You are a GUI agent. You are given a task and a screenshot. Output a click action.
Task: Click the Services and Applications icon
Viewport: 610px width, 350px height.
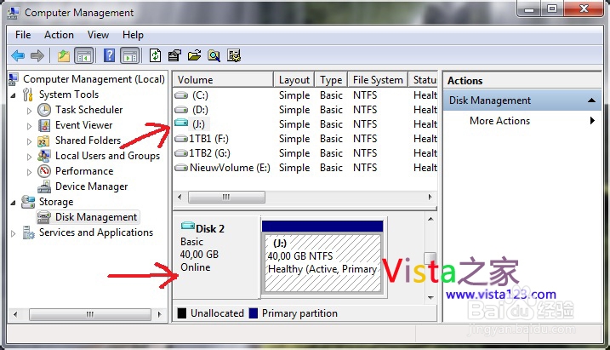pos(28,232)
